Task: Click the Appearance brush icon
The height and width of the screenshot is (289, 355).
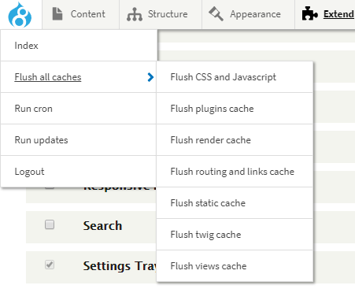Action: 216,14
